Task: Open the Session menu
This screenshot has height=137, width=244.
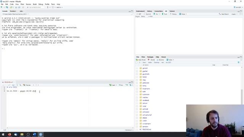Action: (x=28, y=4)
